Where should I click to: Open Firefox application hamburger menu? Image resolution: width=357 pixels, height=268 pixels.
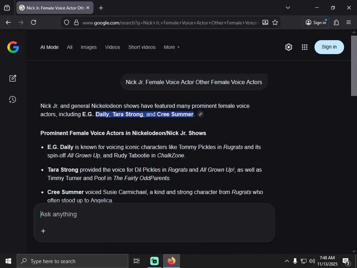pyautogui.click(x=348, y=22)
